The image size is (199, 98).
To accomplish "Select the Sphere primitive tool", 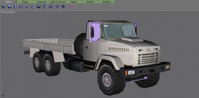I will pyautogui.click(x=9, y=6).
